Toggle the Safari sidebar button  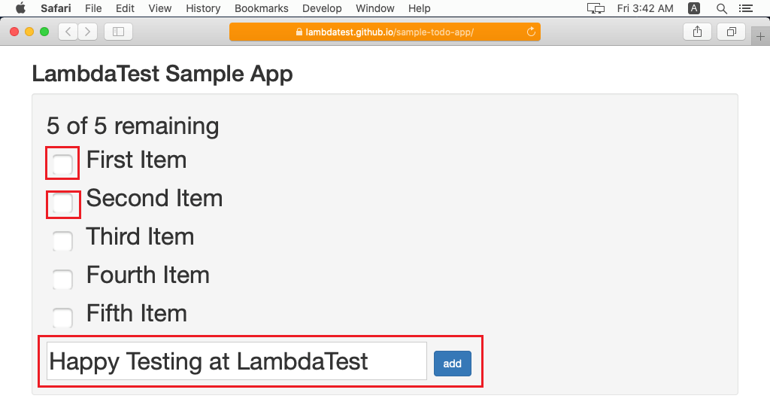[x=118, y=32]
